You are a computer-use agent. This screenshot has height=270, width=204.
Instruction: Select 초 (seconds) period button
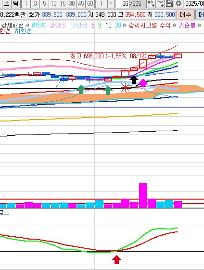(x=7, y=3)
